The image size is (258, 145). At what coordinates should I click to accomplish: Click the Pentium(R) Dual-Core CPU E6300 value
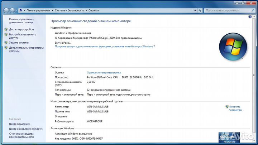[x=120, y=77]
